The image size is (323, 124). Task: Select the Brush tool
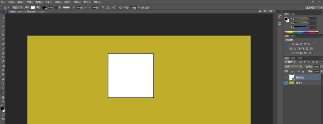tap(3, 48)
